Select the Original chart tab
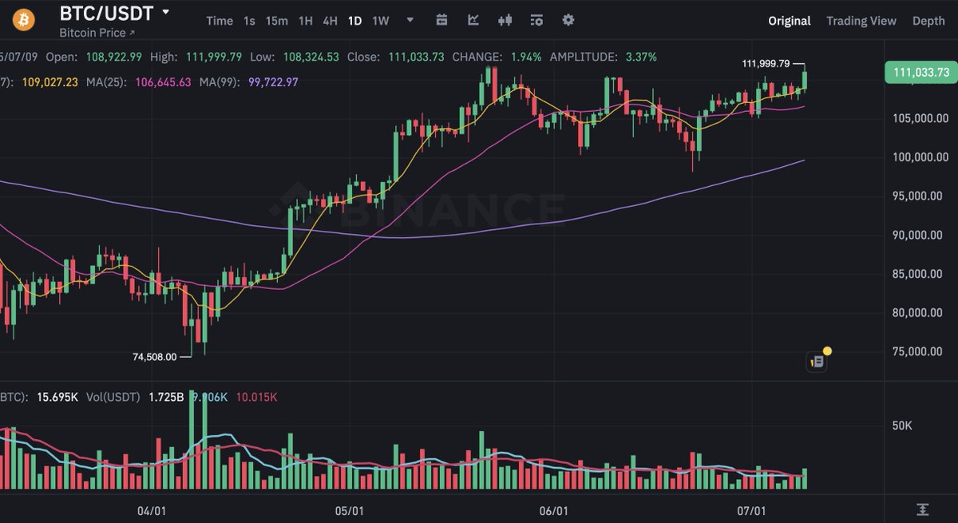The width and height of the screenshot is (958, 523). point(790,21)
